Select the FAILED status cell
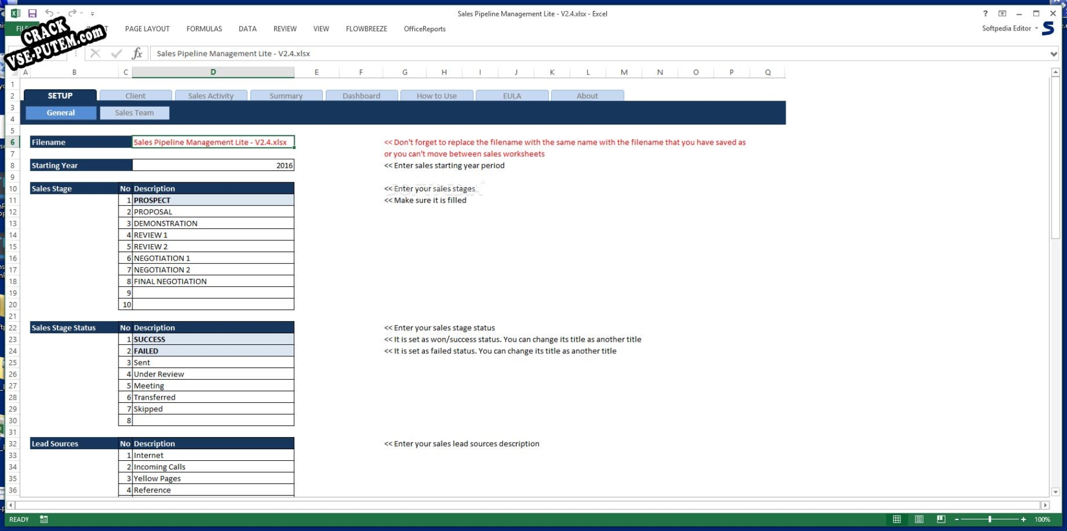1067x531 pixels. point(213,351)
